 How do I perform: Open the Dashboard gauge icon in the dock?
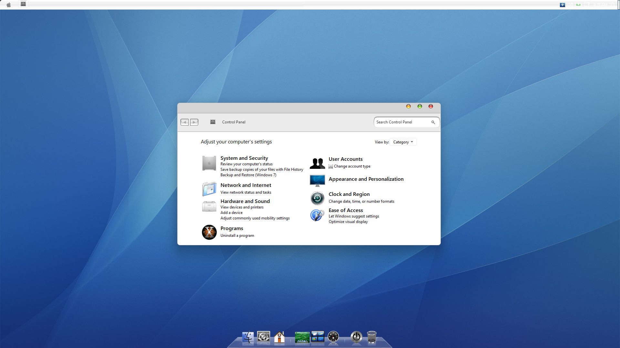[333, 337]
